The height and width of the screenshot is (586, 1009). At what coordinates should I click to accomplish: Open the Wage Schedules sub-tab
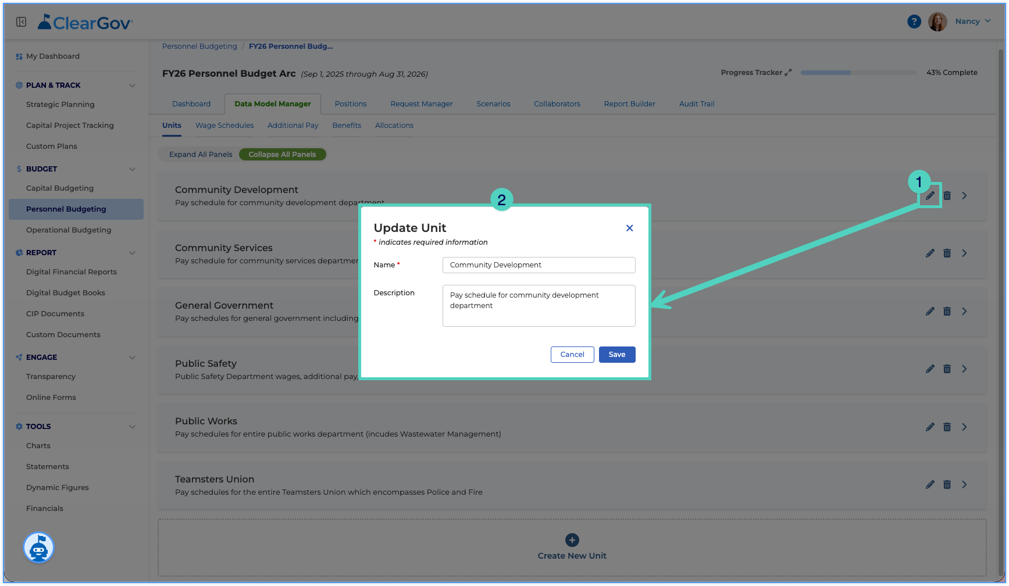224,126
